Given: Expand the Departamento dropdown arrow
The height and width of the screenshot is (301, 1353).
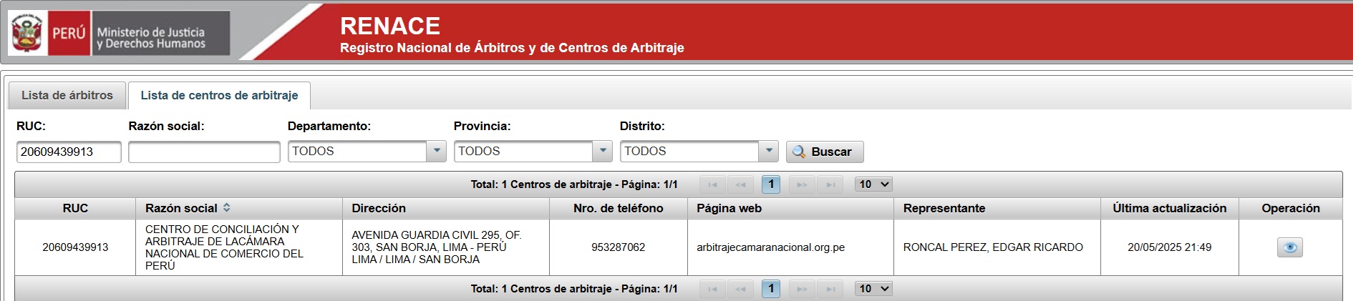Looking at the screenshot, I should [437, 151].
